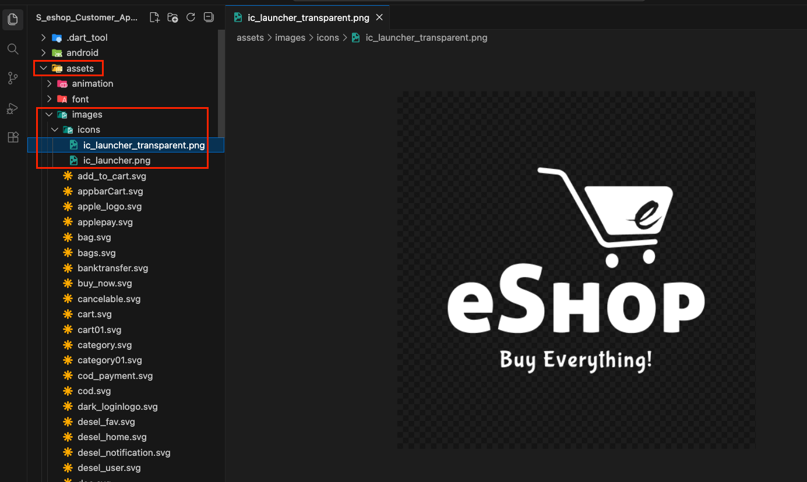Expand the android folder
Image resolution: width=807 pixels, height=482 pixels.
(43, 52)
